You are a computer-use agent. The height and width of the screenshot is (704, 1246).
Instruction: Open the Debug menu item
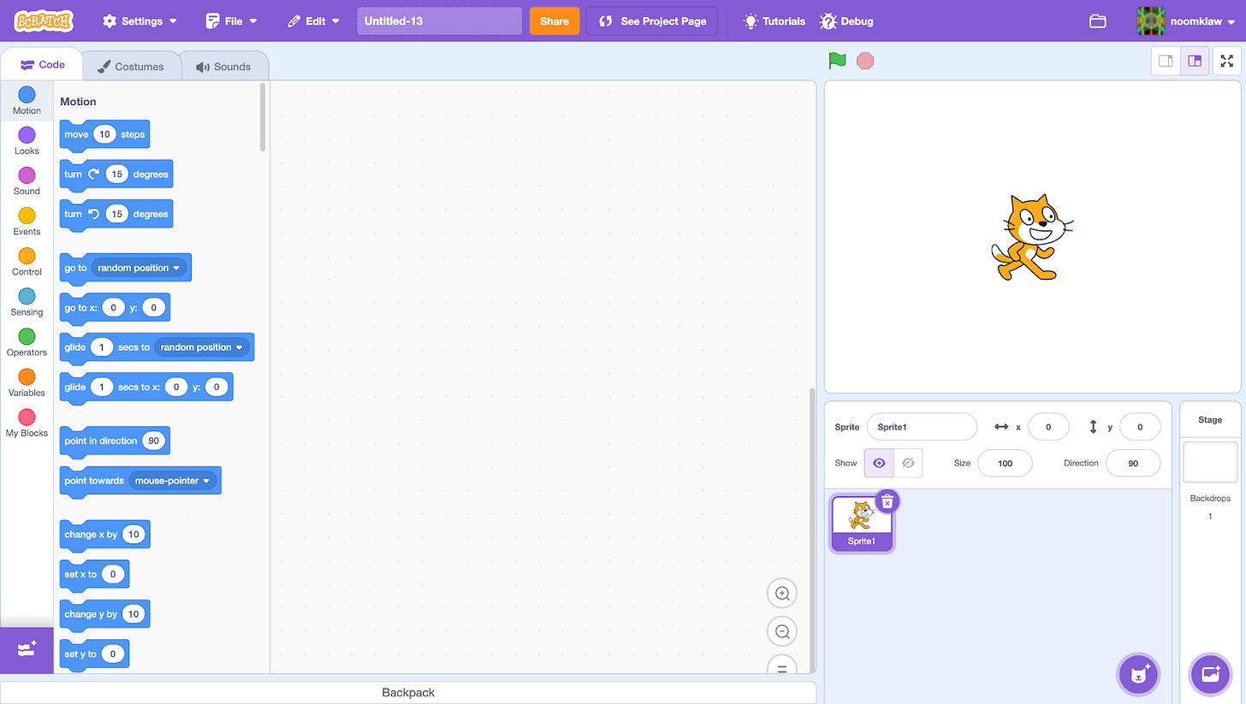click(x=846, y=21)
